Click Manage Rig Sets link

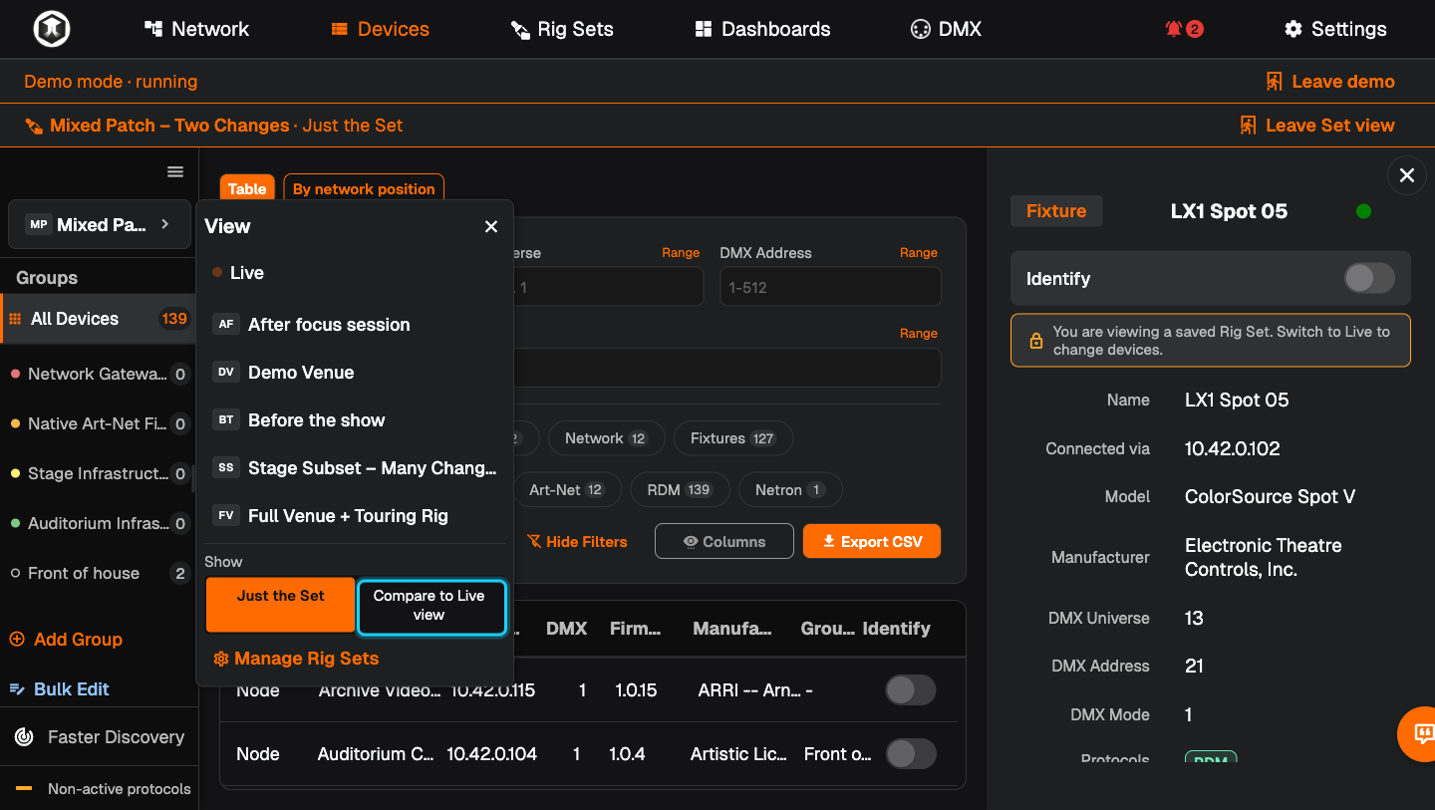(x=296, y=659)
